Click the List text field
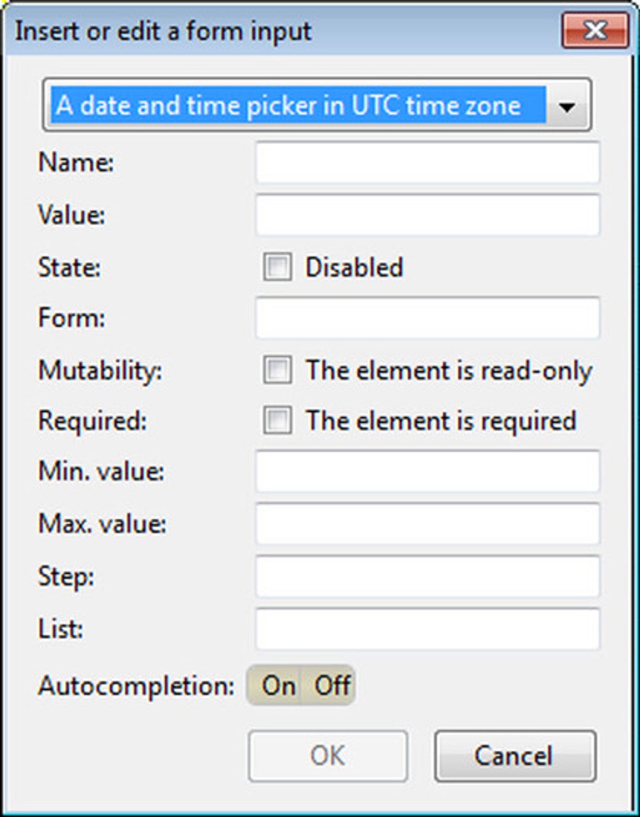The height and width of the screenshot is (817, 640). [x=427, y=629]
